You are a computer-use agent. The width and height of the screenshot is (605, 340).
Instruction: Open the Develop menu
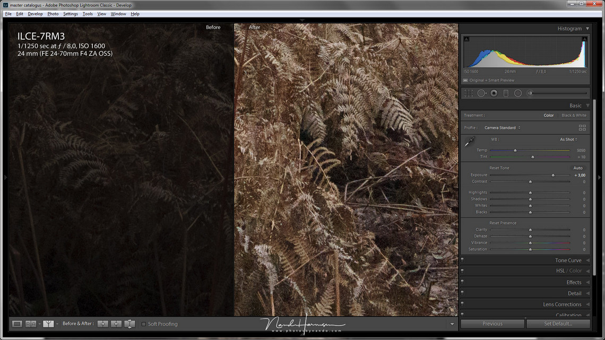coord(35,14)
